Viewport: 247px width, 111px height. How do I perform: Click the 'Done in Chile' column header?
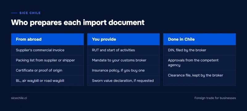pos(199,39)
